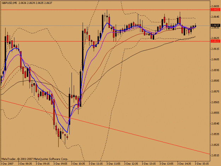Image resolution: width=221 pixels, height=166 pixels.
Task: Click the 2.0565 price scale value
Action: (215, 102)
